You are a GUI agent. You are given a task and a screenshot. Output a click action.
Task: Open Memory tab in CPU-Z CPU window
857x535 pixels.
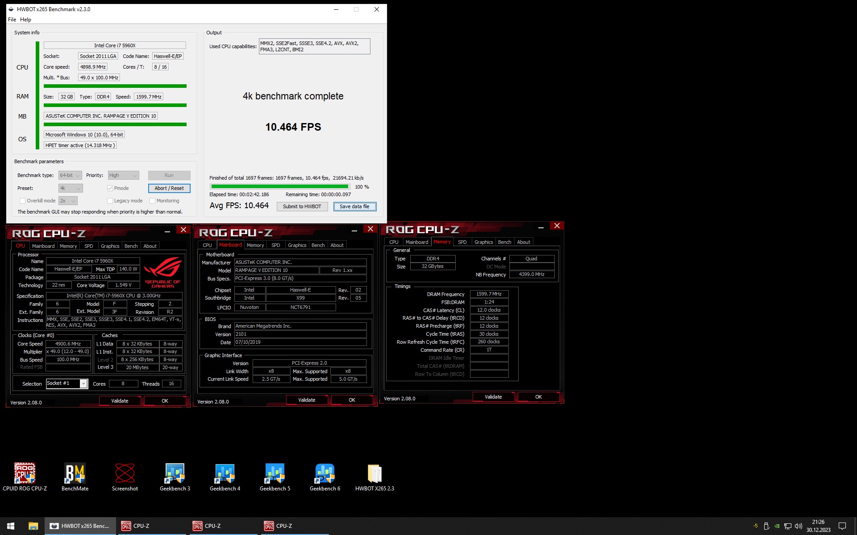click(x=68, y=246)
